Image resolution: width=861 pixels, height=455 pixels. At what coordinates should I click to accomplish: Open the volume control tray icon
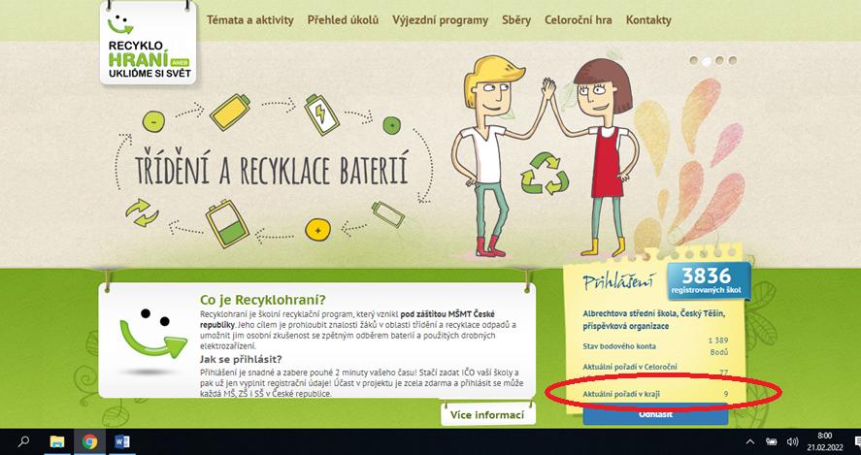pos(792,441)
